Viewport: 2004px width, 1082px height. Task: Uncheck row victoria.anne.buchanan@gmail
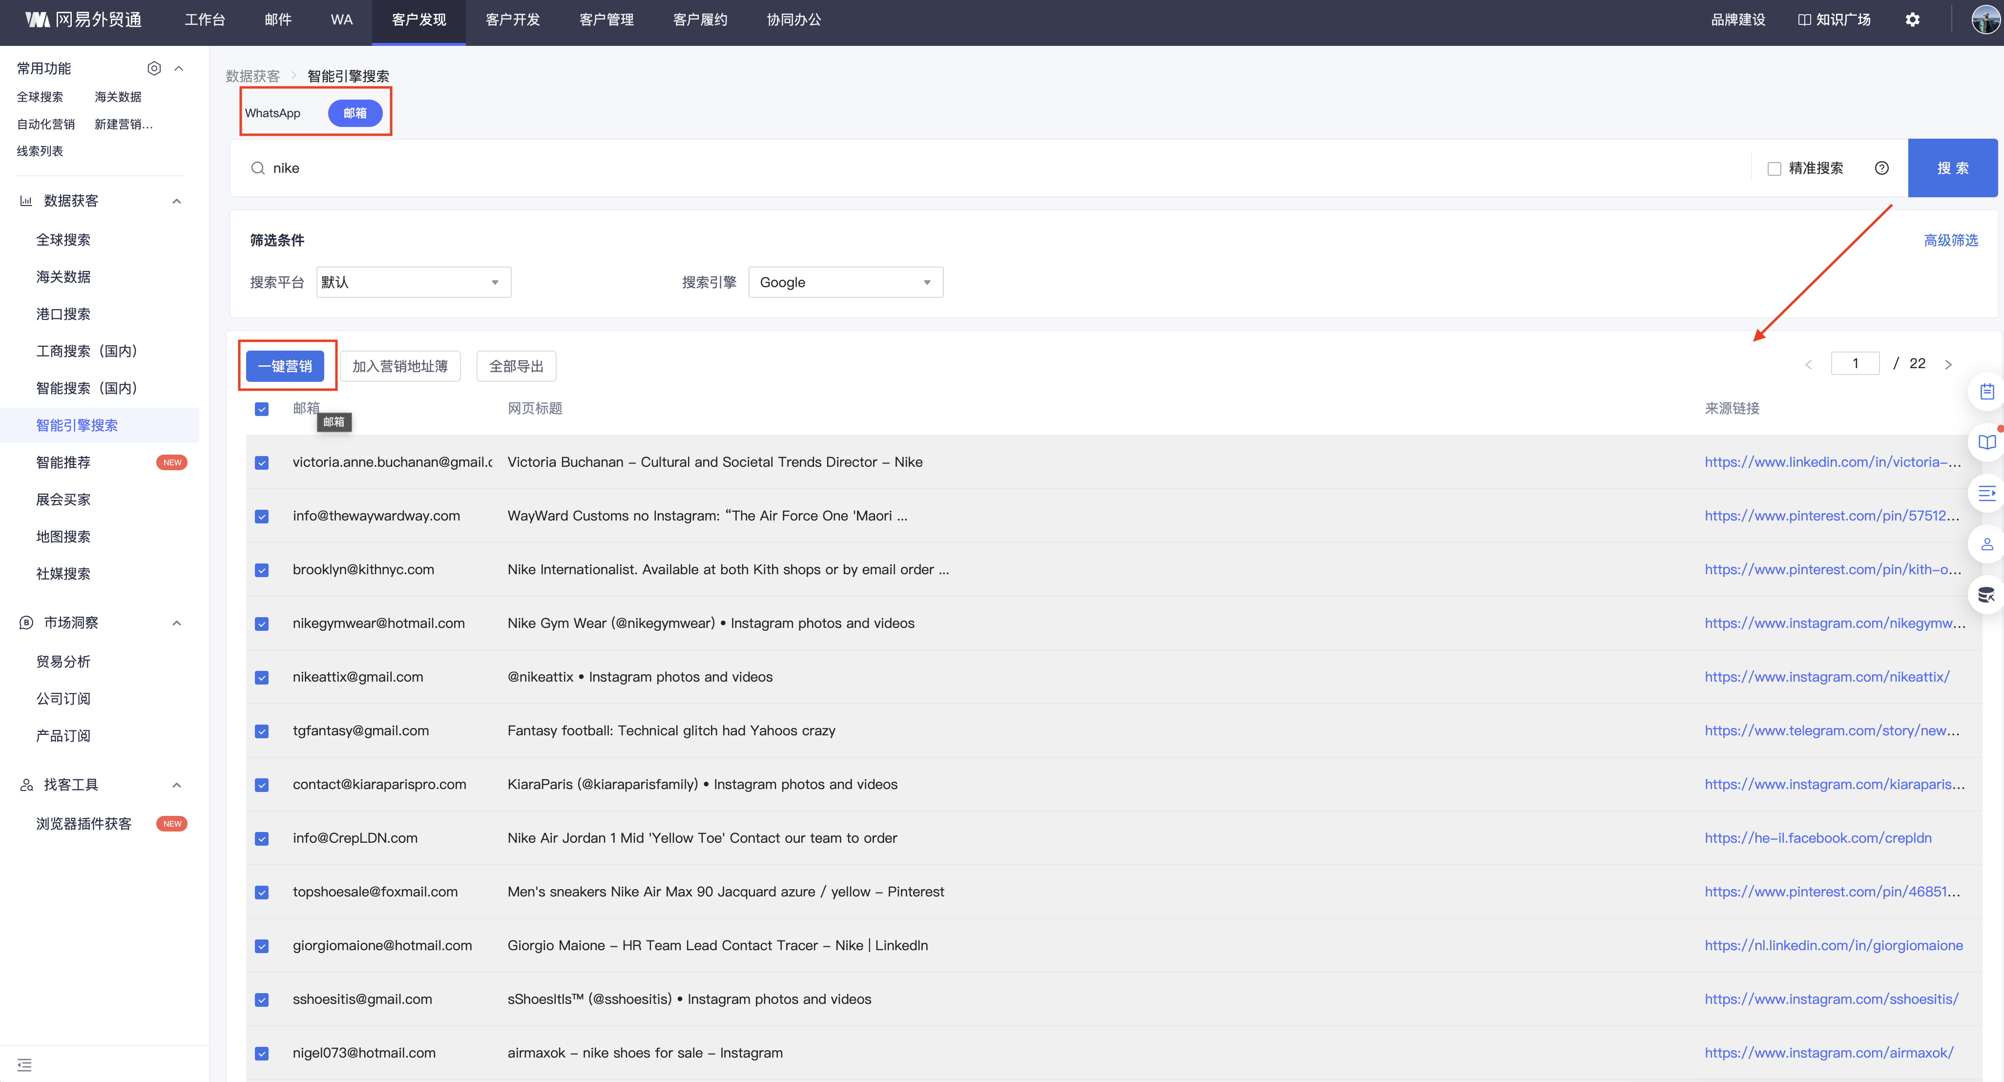(261, 463)
